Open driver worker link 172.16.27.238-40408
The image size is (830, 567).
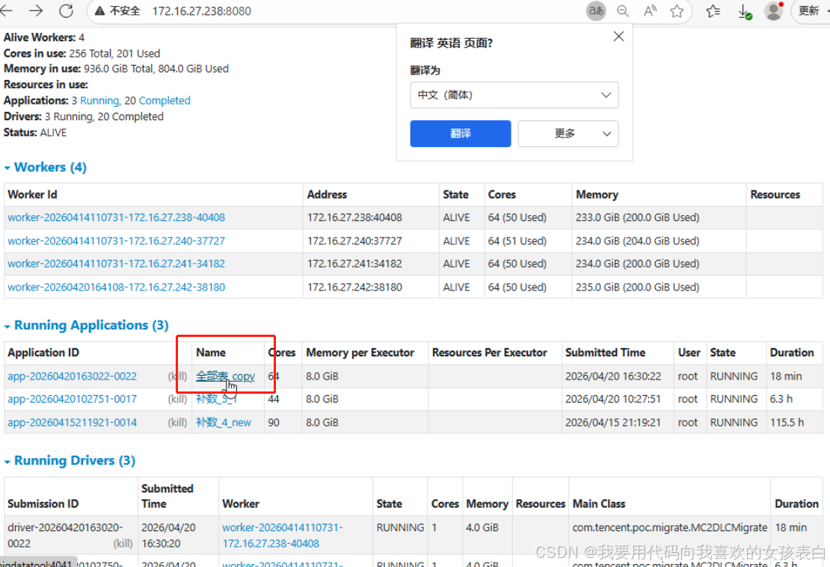tap(282, 536)
